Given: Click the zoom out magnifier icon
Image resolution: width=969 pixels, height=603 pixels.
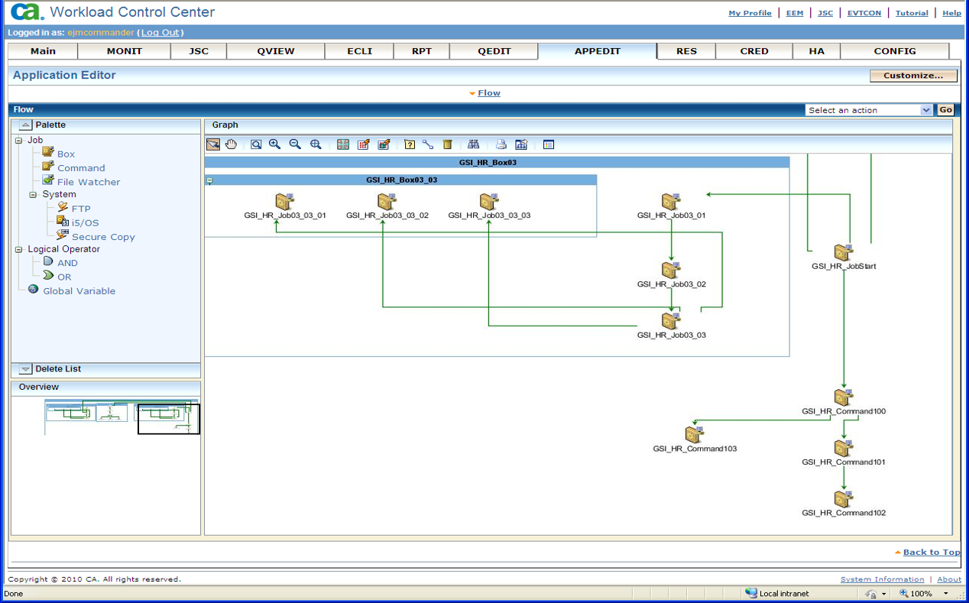Looking at the screenshot, I should 295,144.
